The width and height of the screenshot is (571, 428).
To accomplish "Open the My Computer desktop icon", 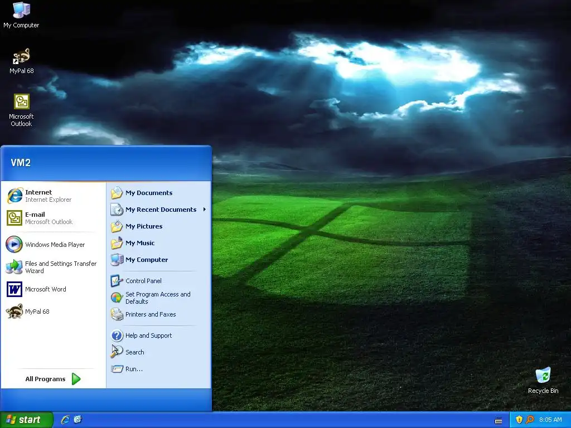I will [21, 14].
